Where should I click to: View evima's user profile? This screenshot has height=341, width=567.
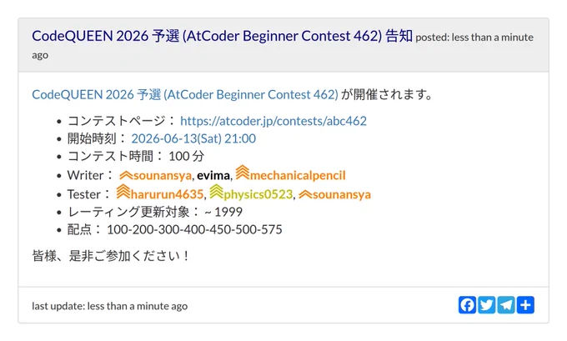tap(213, 175)
